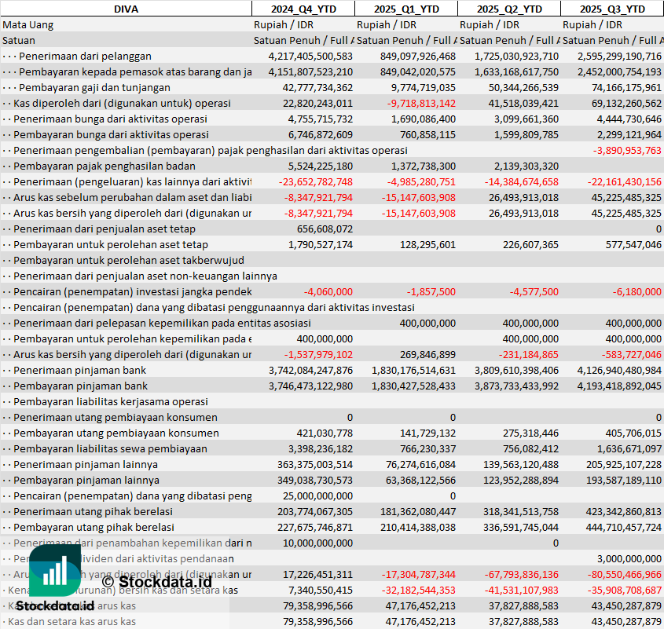Click the Mata Uang row label
The width and height of the screenshot is (664, 629).
28,25
